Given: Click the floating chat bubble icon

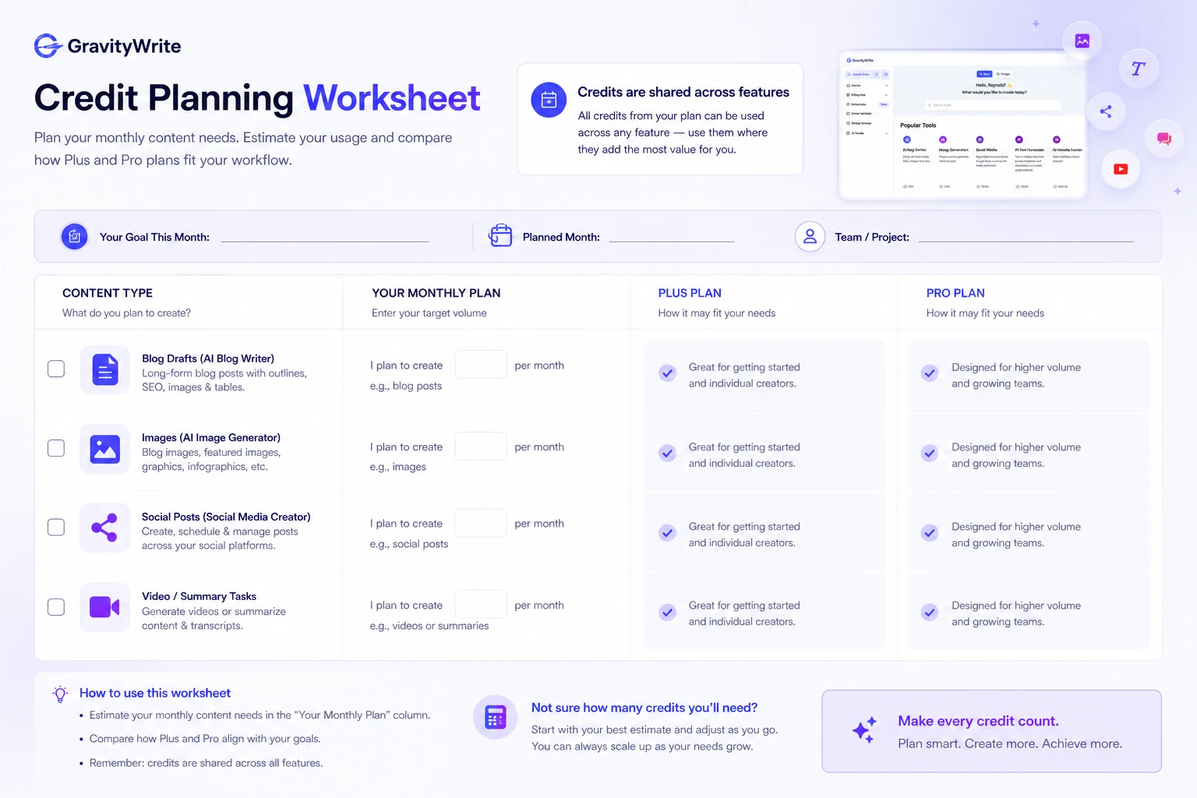Looking at the screenshot, I should [x=1164, y=139].
